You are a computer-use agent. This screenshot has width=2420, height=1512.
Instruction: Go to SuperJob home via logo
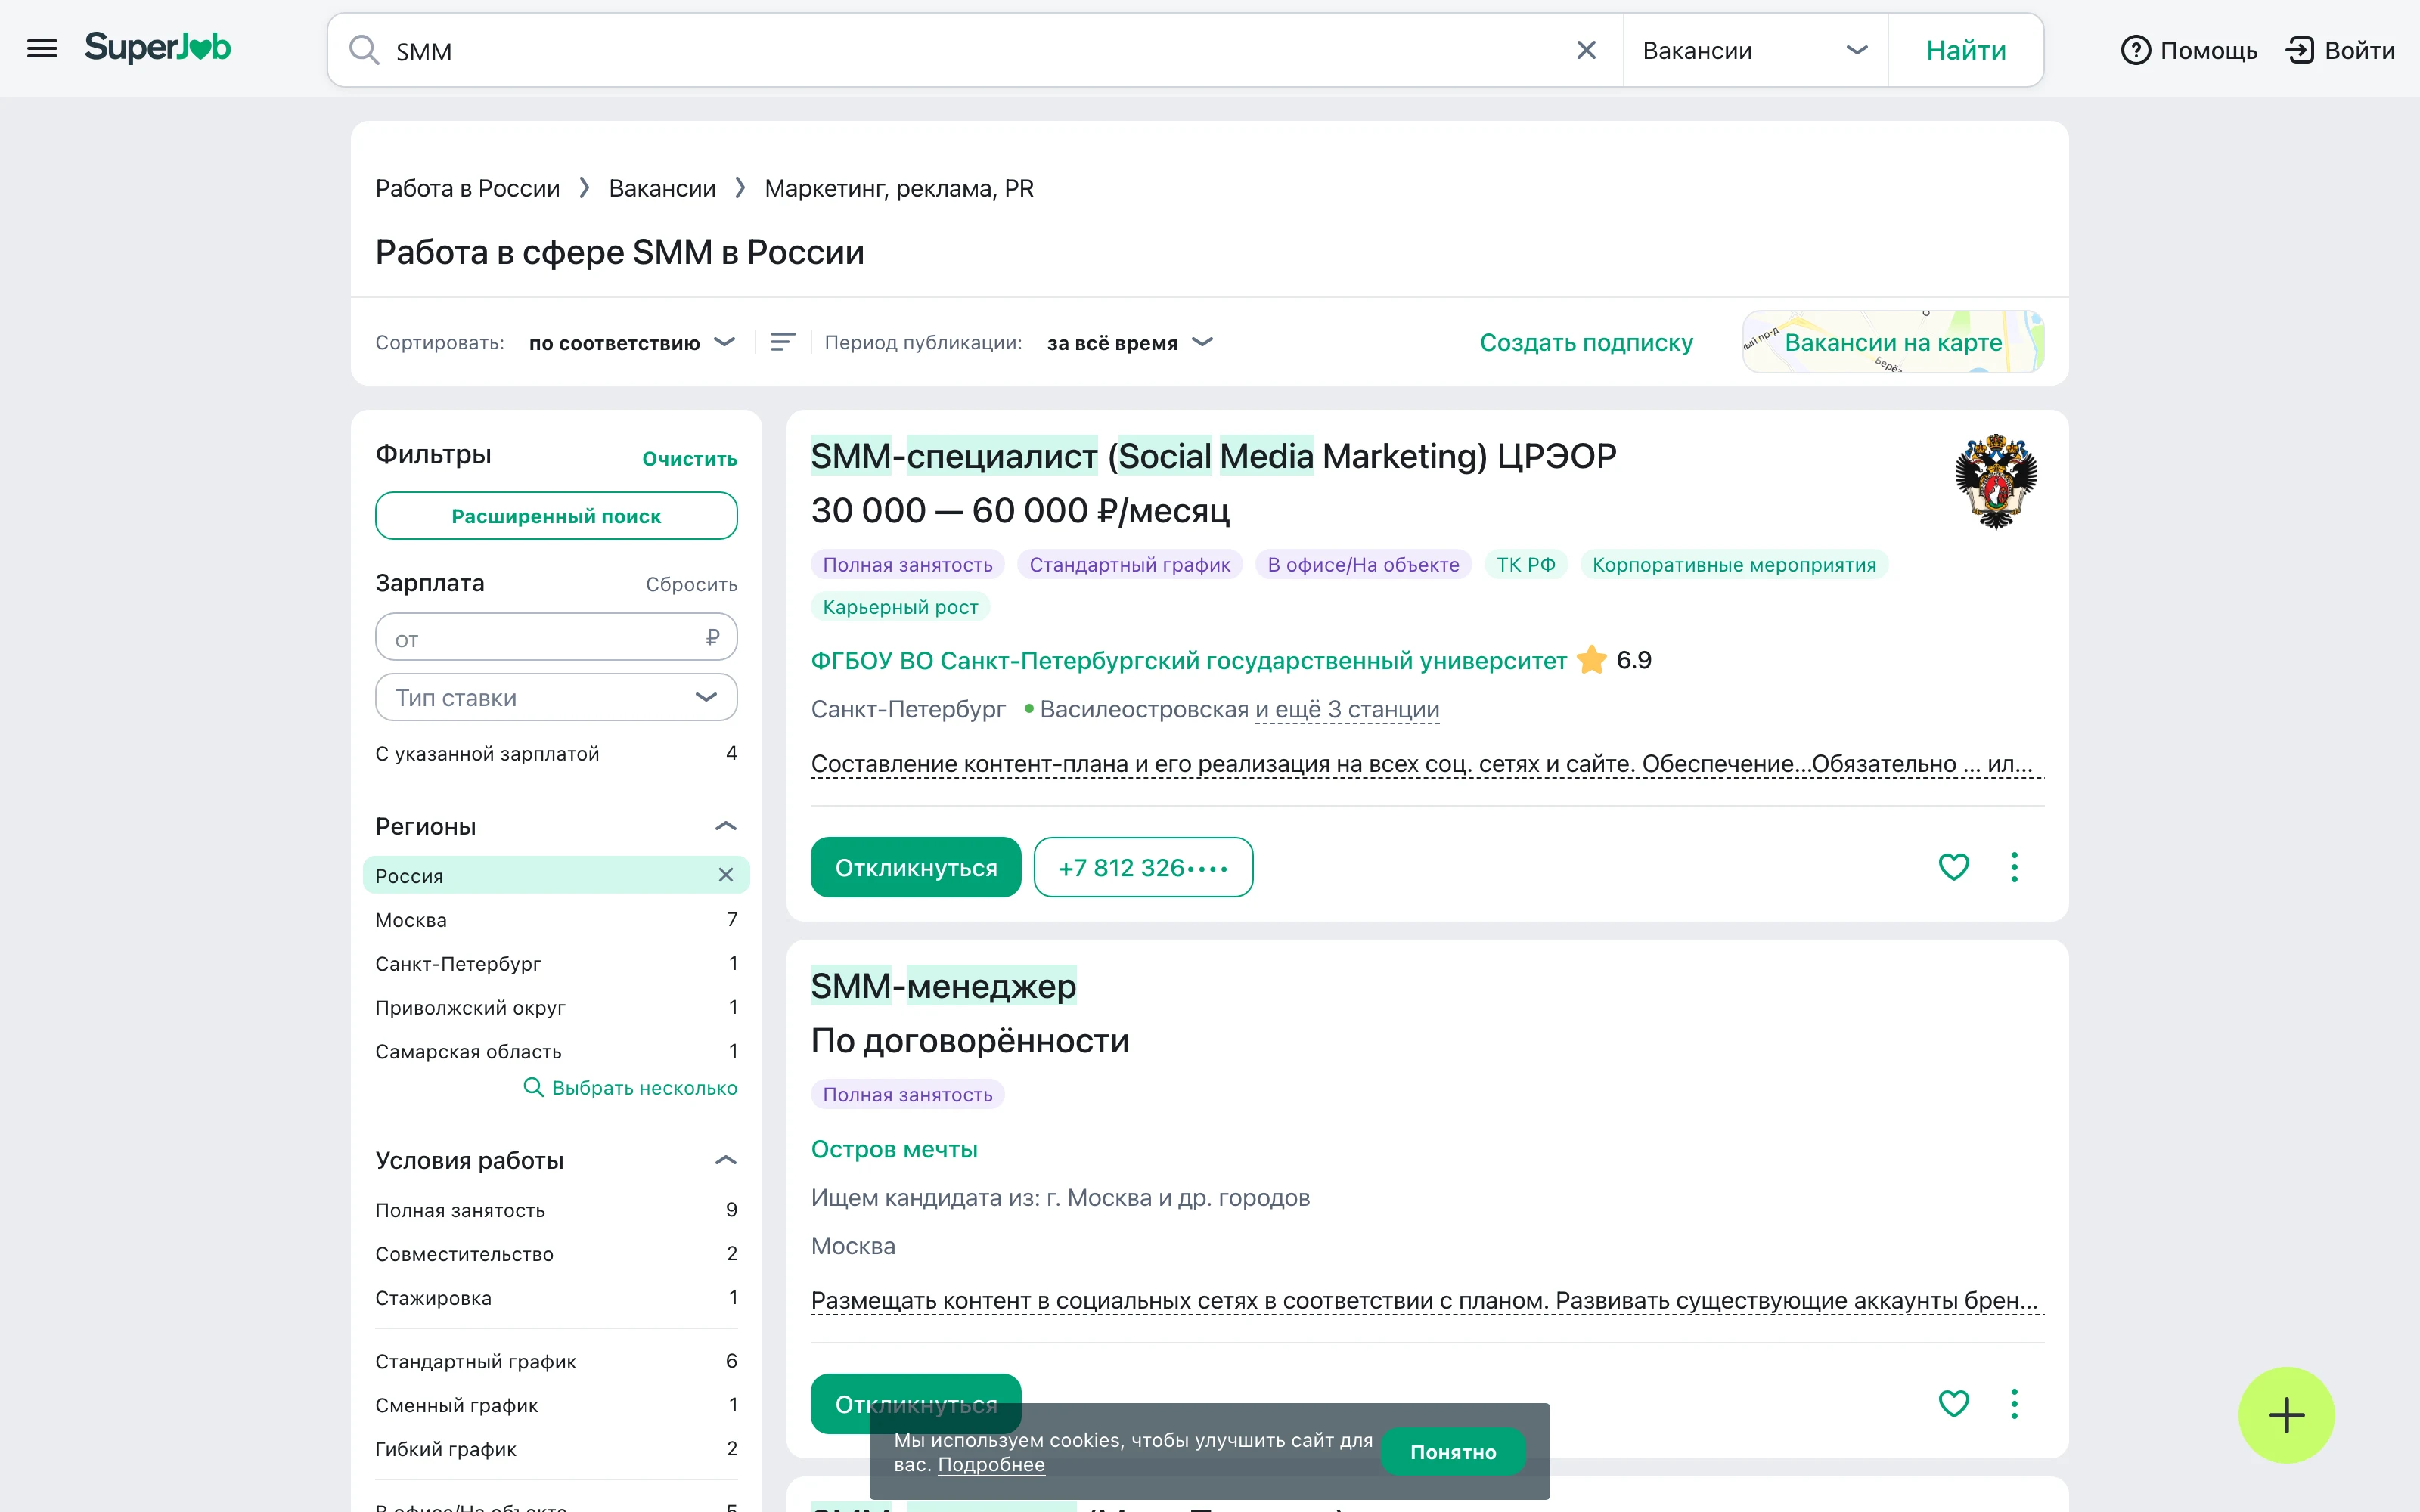(x=157, y=48)
